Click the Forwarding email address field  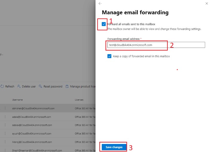[156, 45]
